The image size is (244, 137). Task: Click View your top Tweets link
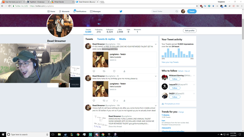[170, 62]
